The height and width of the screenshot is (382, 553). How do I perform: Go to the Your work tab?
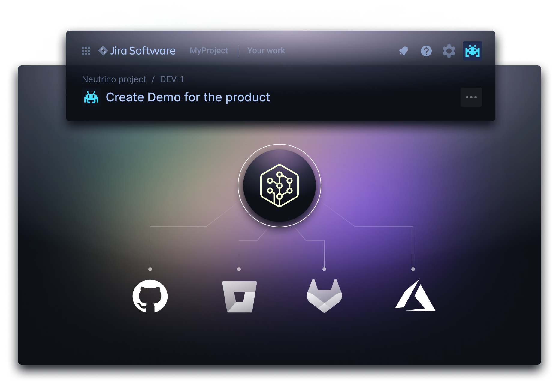point(266,50)
